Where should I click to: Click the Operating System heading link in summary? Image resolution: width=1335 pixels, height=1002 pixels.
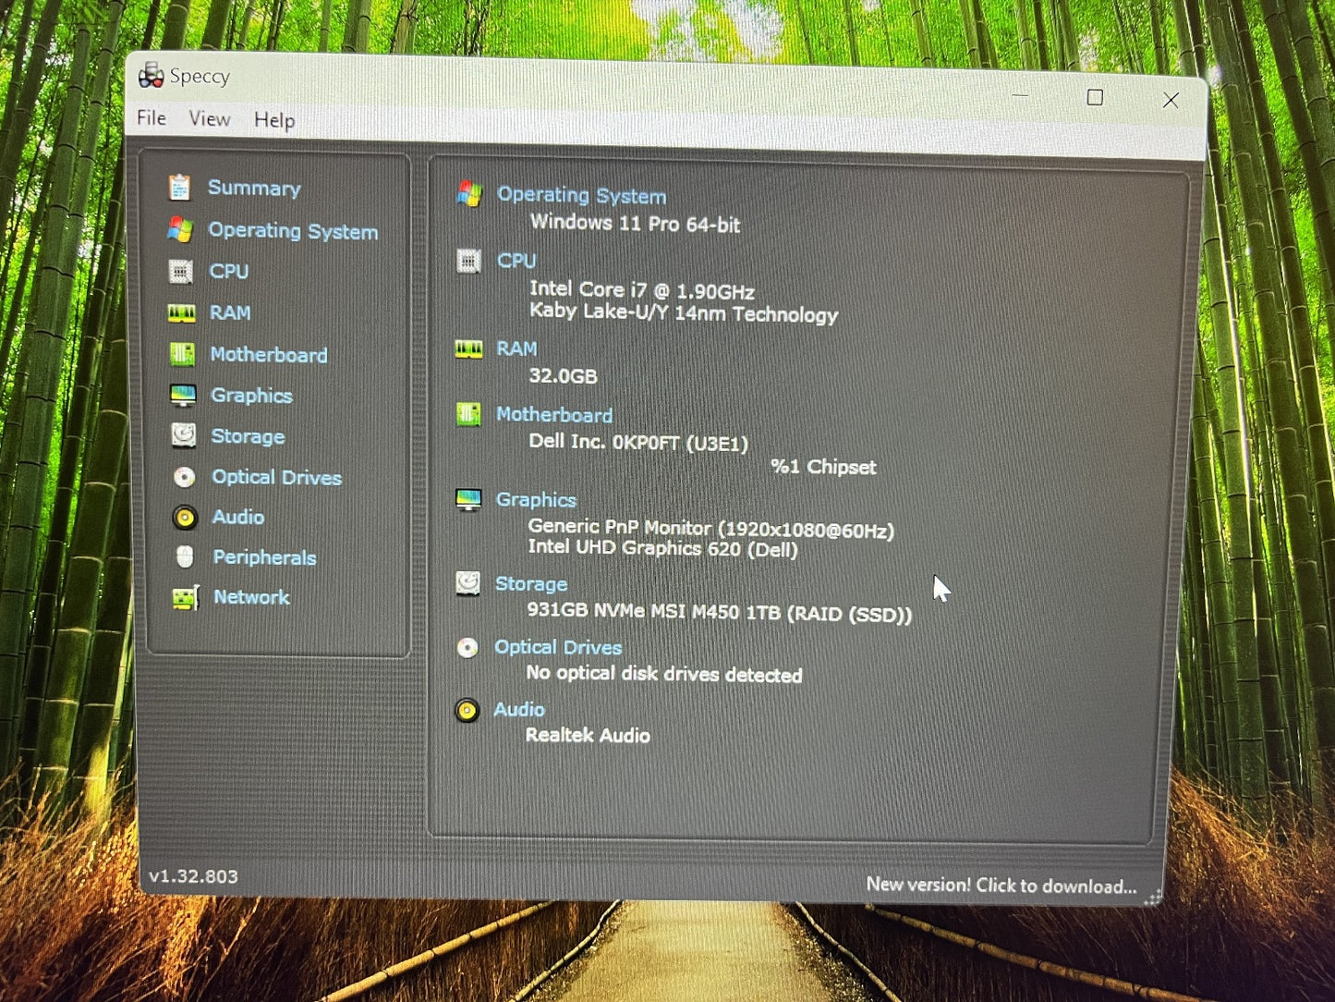pyautogui.click(x=581, y=195)
